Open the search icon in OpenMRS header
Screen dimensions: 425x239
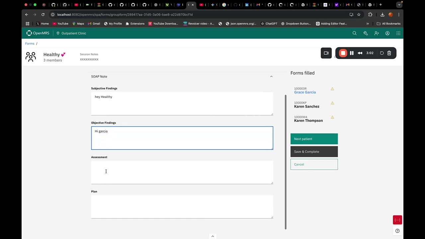click(x=355, y=33)
